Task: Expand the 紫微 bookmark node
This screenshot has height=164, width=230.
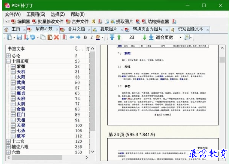Action: [x=13, y=66]
